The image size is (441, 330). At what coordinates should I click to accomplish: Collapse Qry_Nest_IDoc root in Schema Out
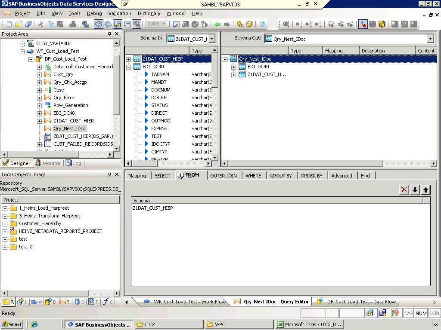pos(225,59)
